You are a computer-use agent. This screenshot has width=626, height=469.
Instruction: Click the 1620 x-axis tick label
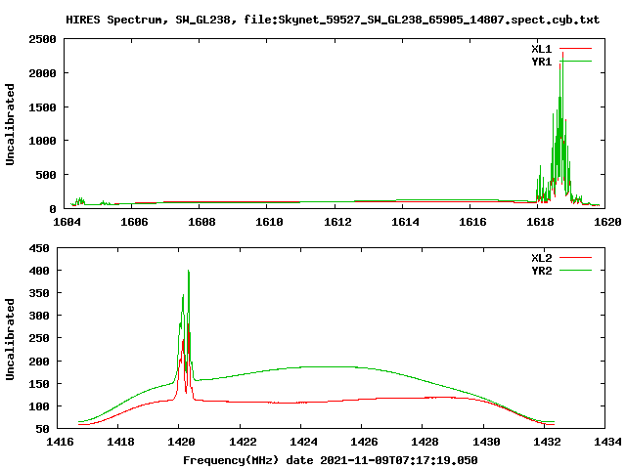coord(607,222)
